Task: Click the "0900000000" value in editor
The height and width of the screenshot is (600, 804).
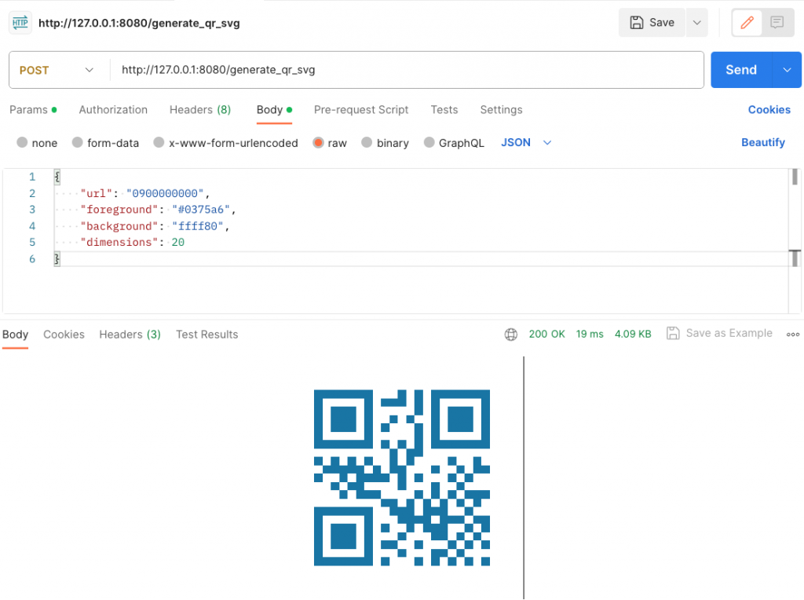Action: [165, 193]
